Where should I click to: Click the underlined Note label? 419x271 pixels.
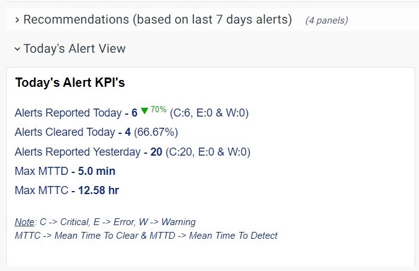pos(24,222)
